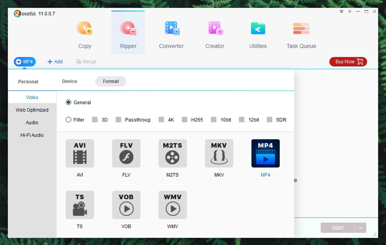Switch to the Format tab
This screenshot has width=386, height=245.
pos(111,81)
